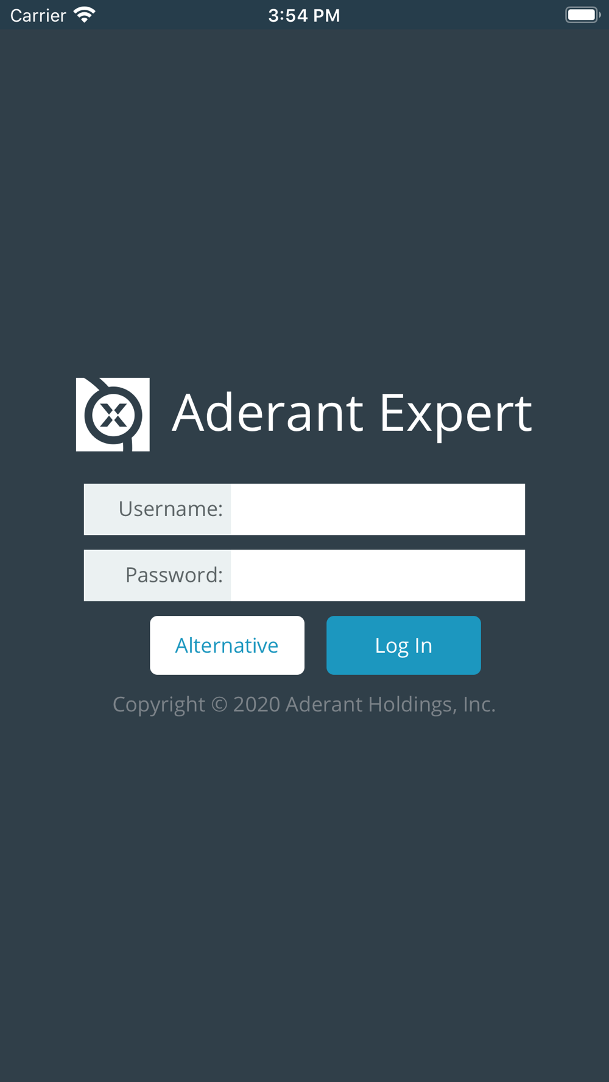The image size is (609, 1082).
Task: Click the 'Expert' word in the title
Action: click(x=456, y=416)
